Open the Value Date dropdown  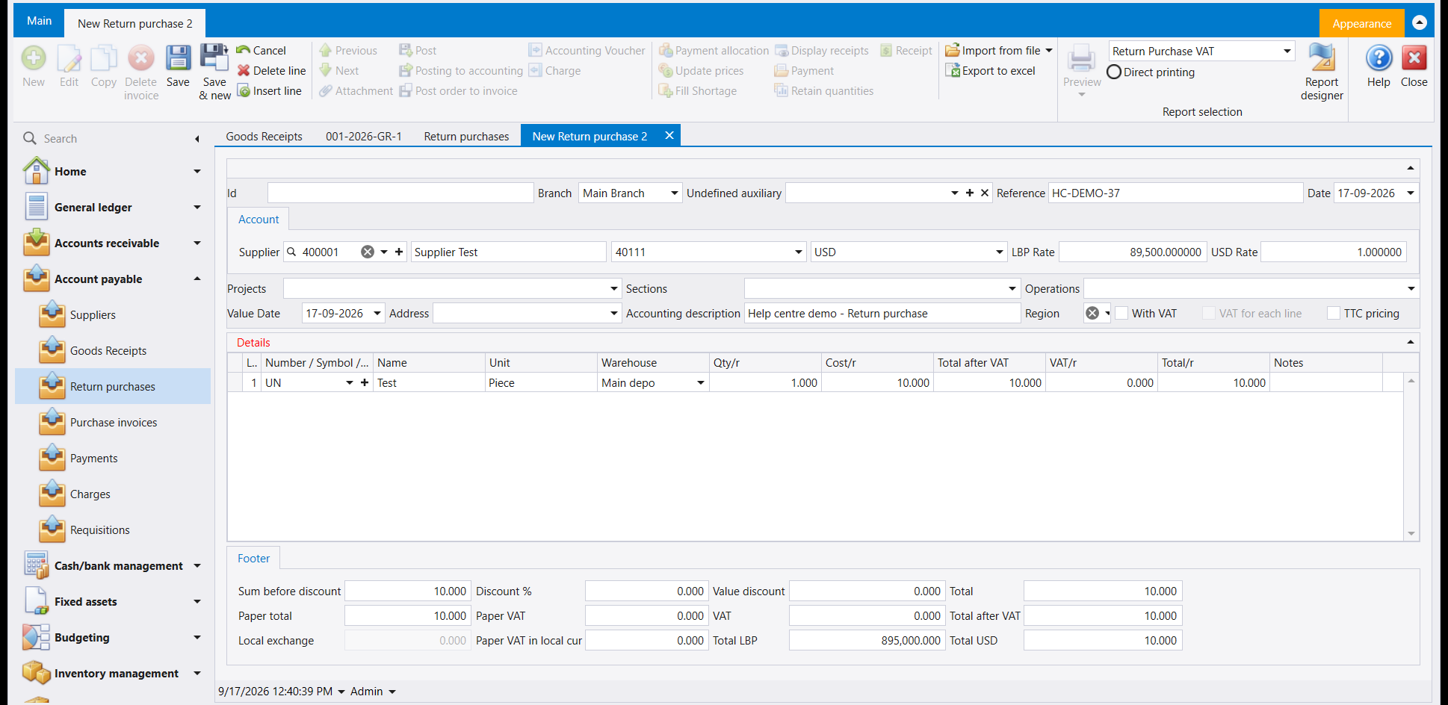click(x=377, y=314)
